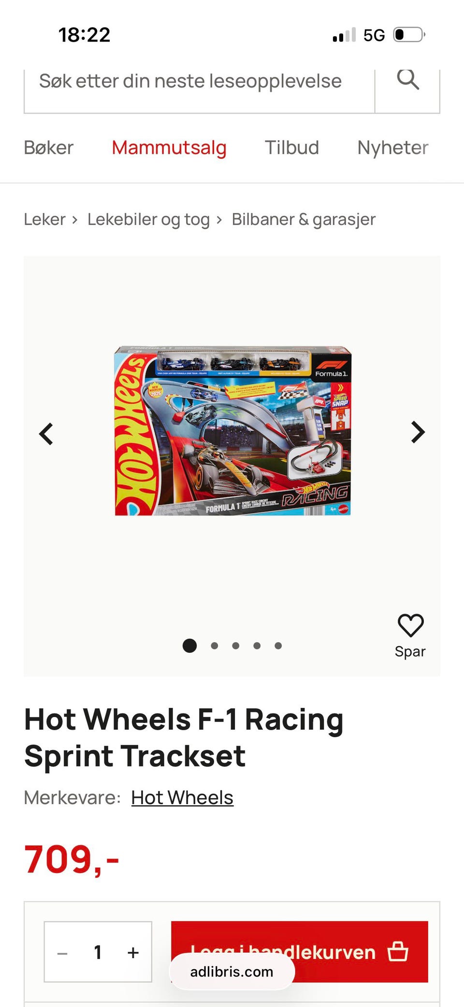
Task: Go to the Tilbud section
Action: click(292, 148)
